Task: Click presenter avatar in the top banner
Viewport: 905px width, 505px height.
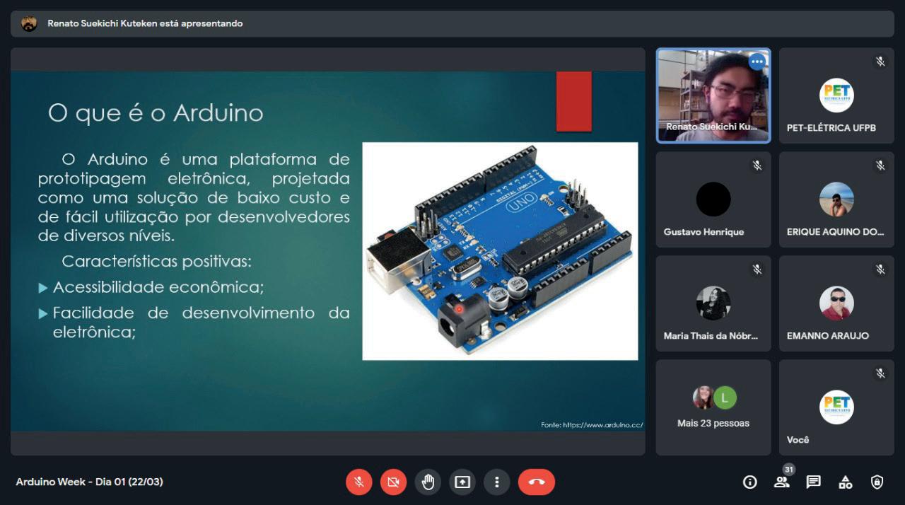Action: tap(29, 23)
